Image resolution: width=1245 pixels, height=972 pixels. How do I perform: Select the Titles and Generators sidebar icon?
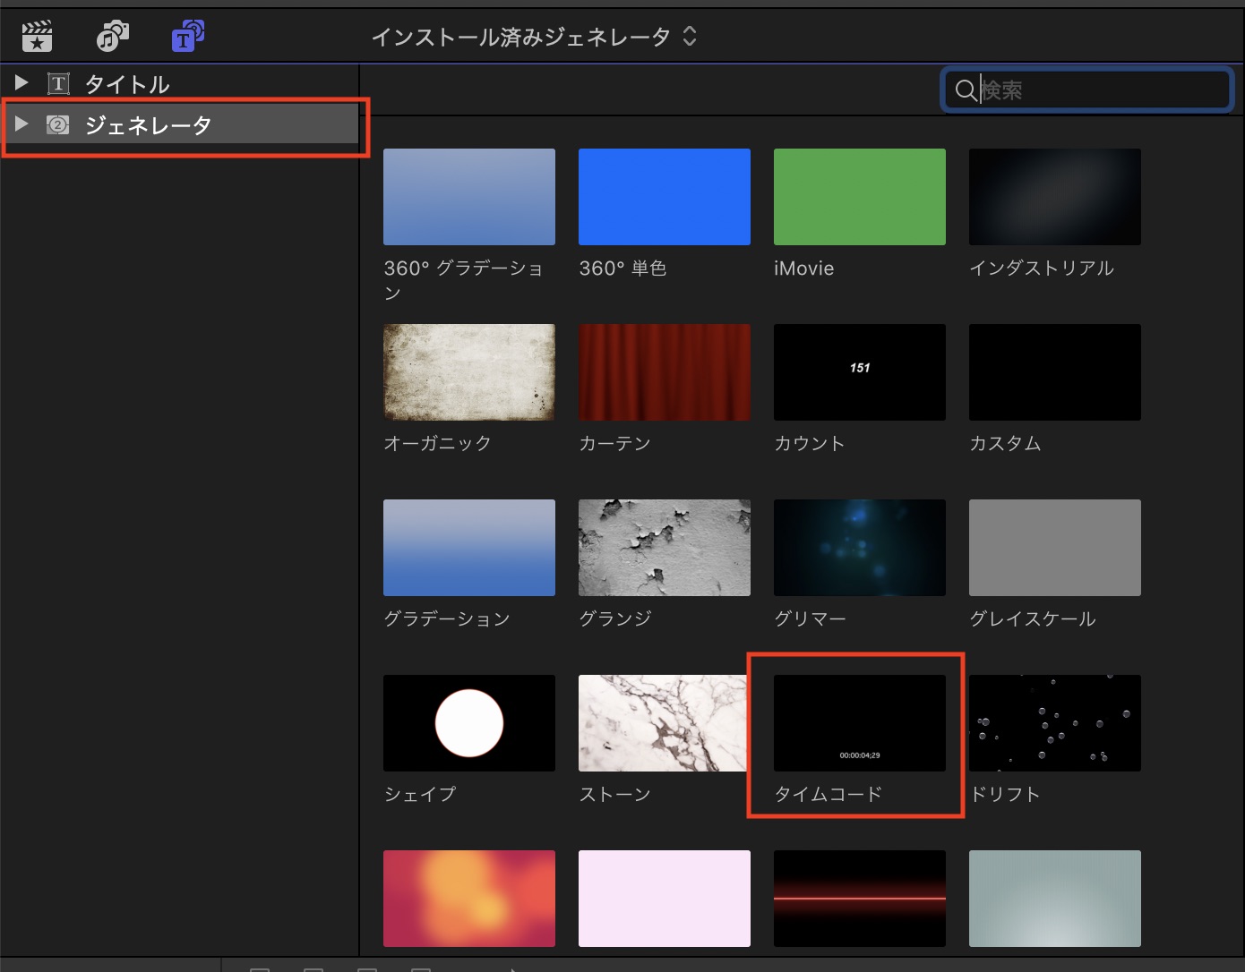(187, 37)
